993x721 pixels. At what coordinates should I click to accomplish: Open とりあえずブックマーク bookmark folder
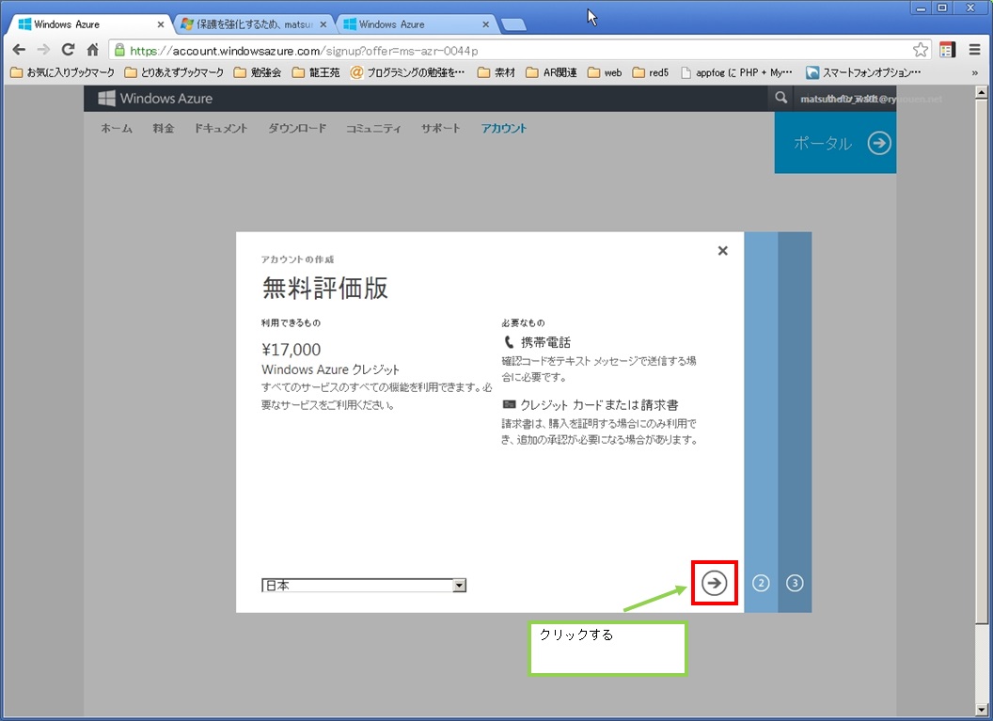174,72
